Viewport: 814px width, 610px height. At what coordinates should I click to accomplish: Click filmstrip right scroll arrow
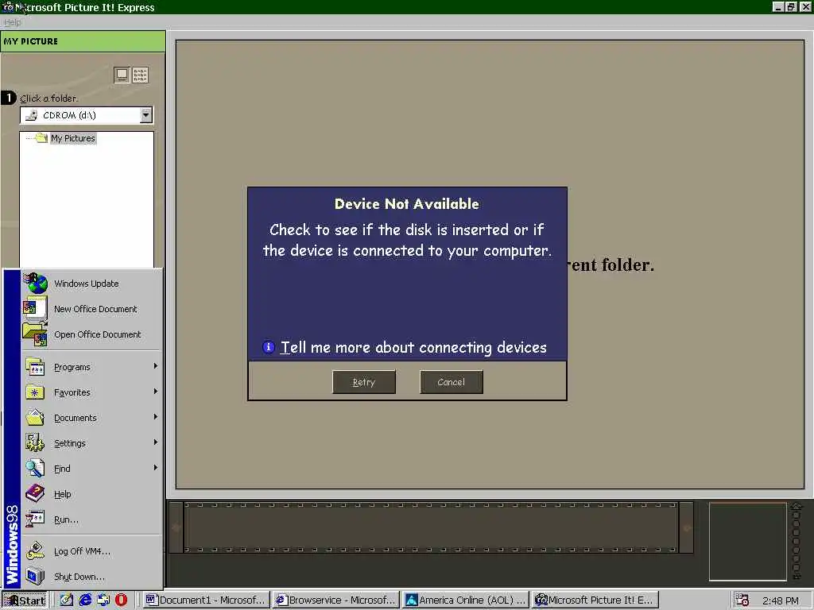[687, 527]
